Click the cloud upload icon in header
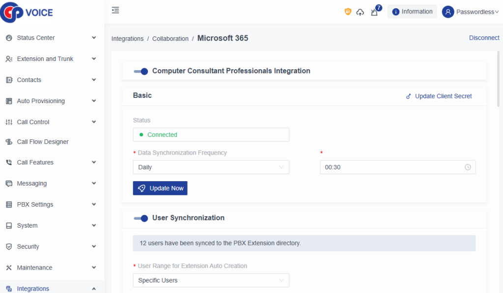The width and height of the screenshot is (503, 293). (x=360, y=12)
